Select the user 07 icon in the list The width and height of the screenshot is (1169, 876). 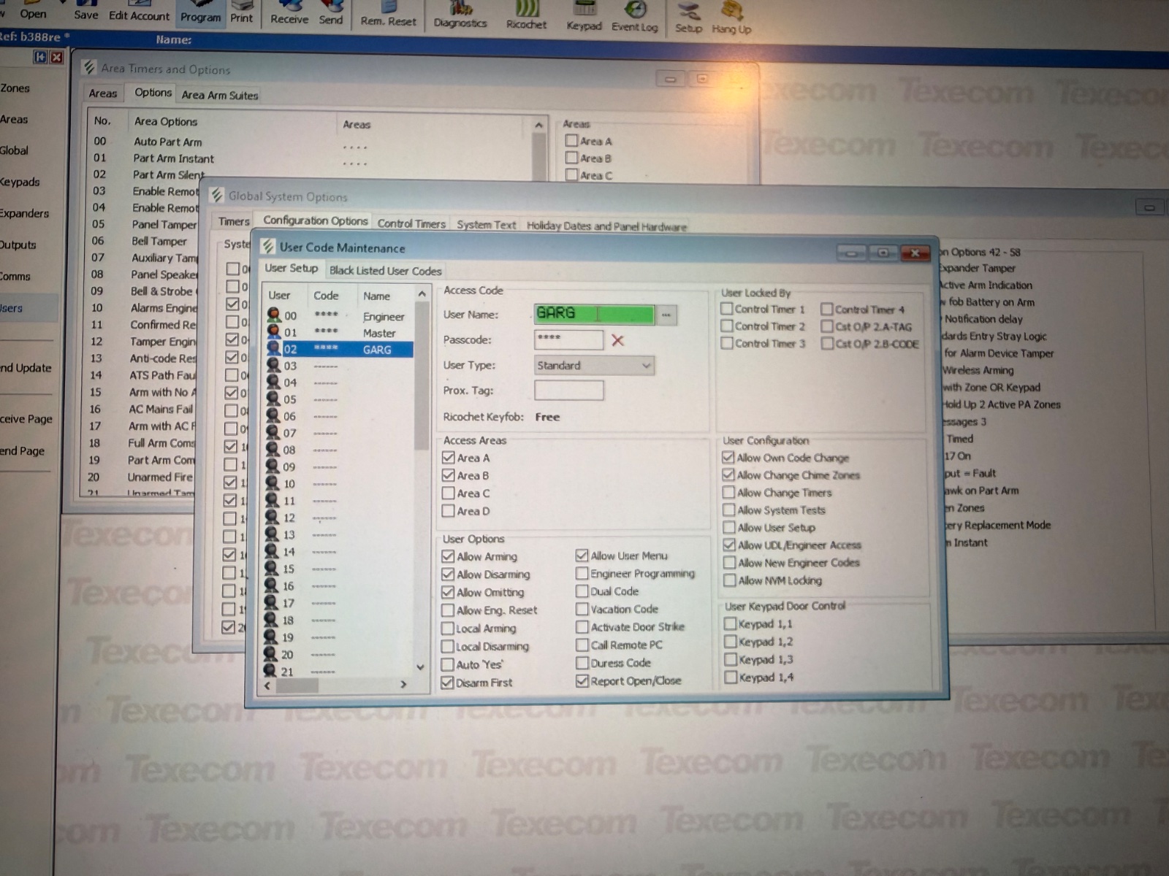pyautogui.click(x=273, y=432)
